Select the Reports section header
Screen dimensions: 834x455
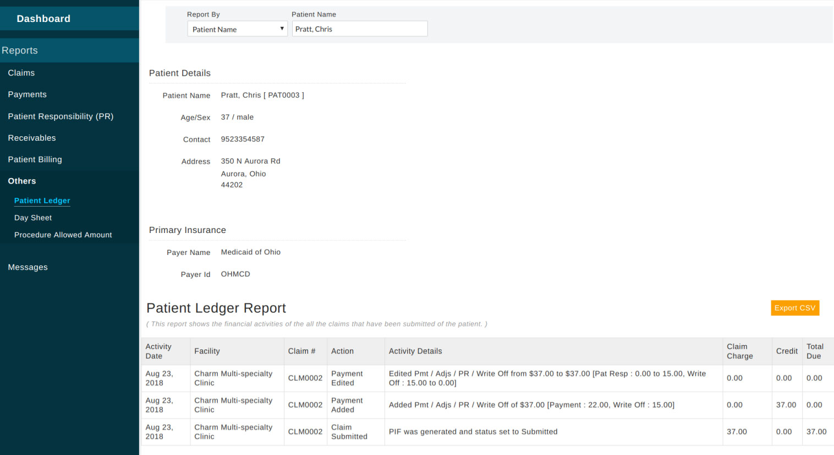click(x=20, y=50)
